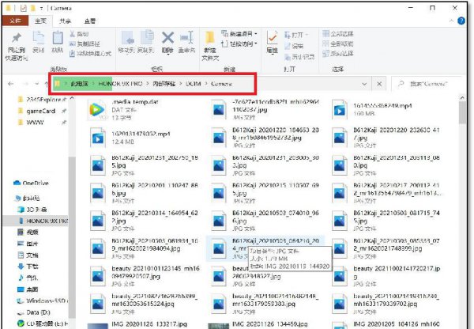
Task: Click the Rename icon in the ribbon
Action: [x=186, y=40]
